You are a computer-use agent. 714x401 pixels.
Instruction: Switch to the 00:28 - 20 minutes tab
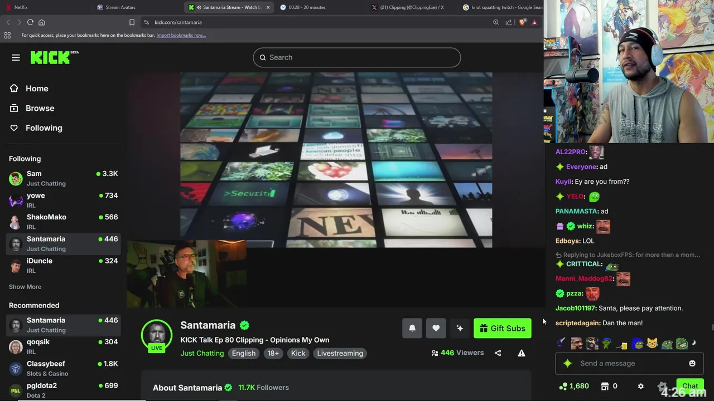pyautogui.click(x=321, y=7)
